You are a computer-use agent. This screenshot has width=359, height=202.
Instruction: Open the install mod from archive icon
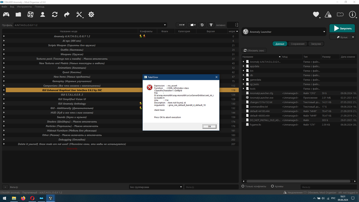[18, 14]
